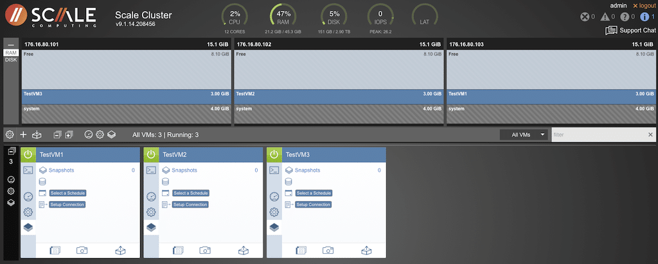658x264 pixels.
Task: Open the console of TestVM3
Action: pyautogui.click(x=274, y=170)
